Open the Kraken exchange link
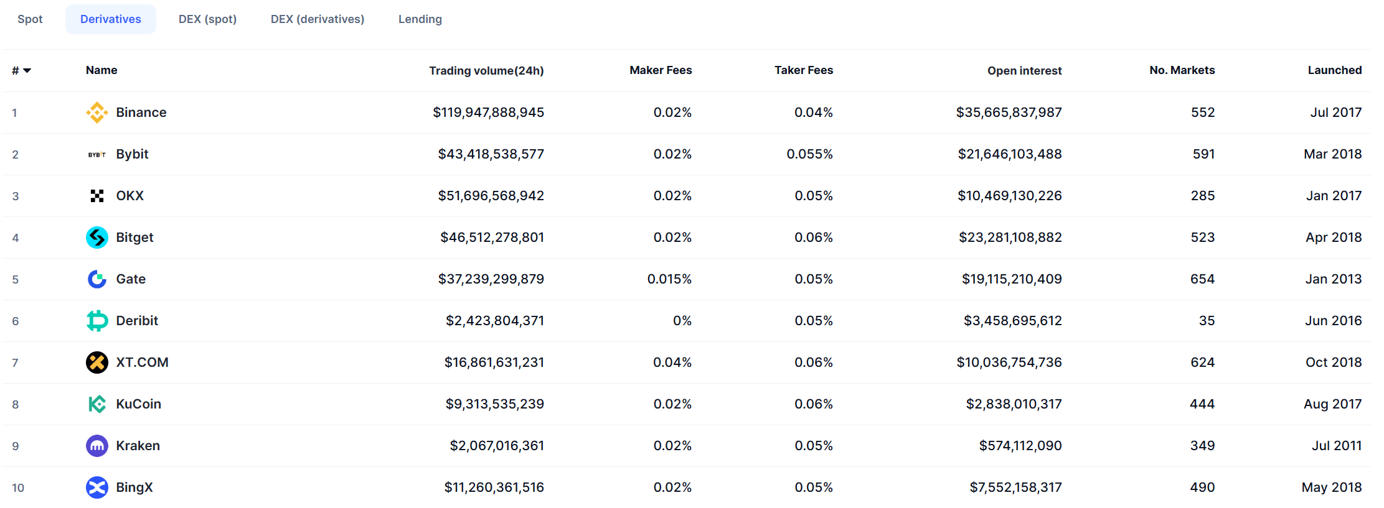Image resolution: width=1384 pixels, height=508 pixels. pos(138,446)
